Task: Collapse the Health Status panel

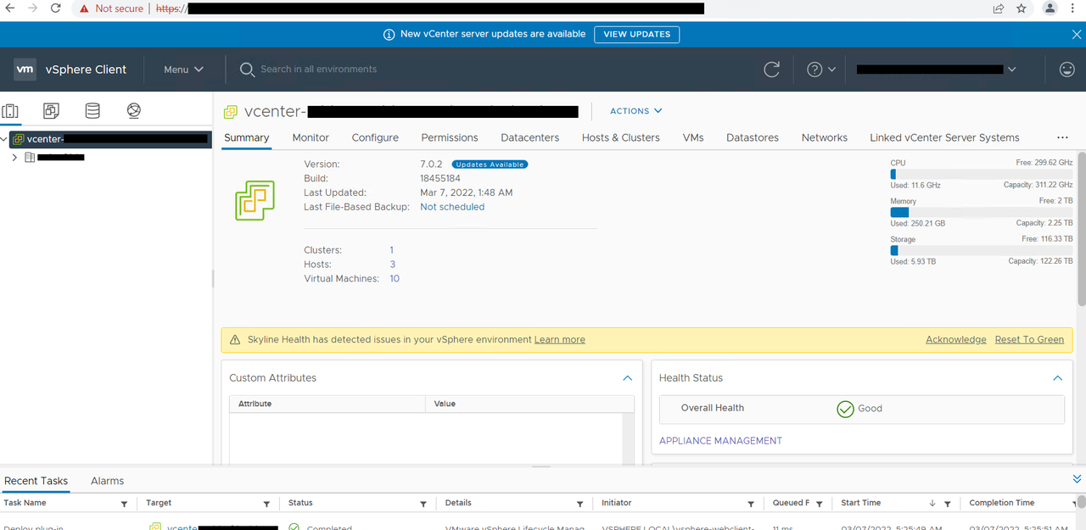Action: (1057, 378)
